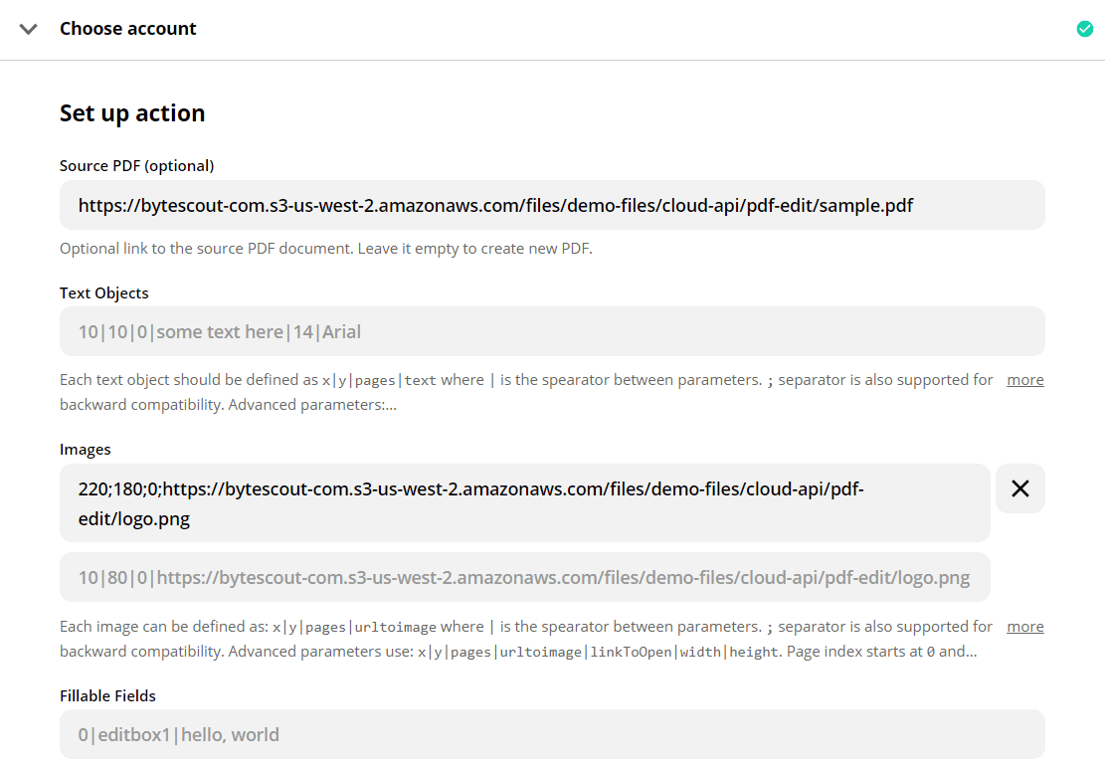Open the "more" link after text objects description
This screenshot has width=1105, height=771.
(1025, 379)
